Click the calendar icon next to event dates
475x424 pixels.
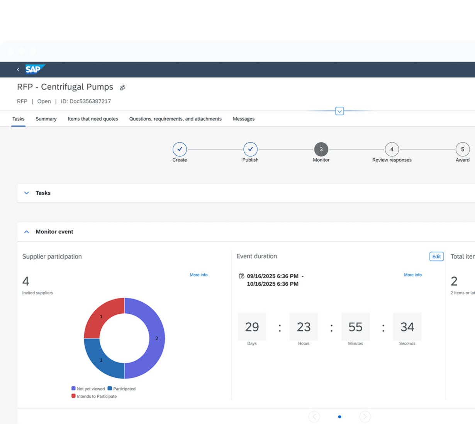(241, 276)
